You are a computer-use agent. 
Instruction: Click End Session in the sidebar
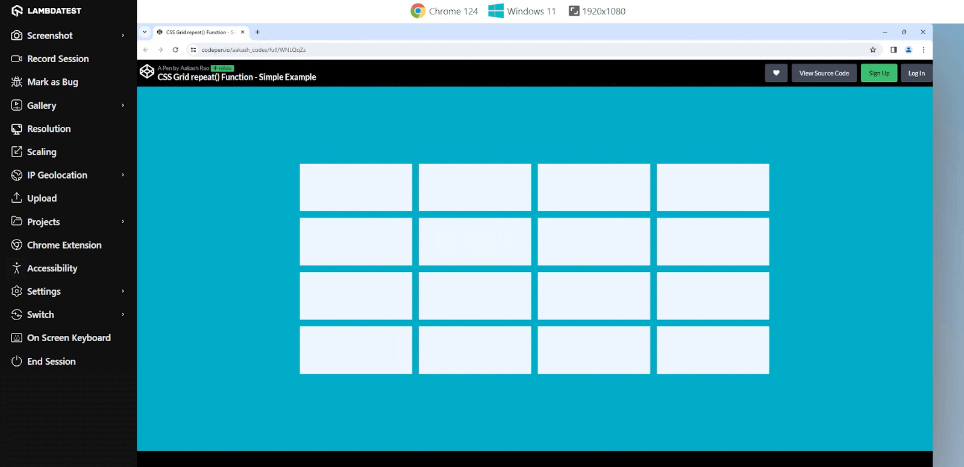(x=43, y=361)
